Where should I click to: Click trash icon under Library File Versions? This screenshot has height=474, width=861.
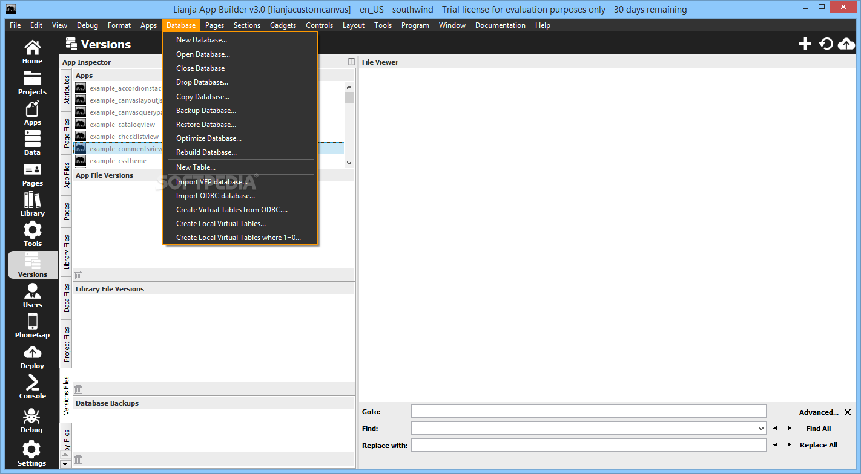click(78, 389)
